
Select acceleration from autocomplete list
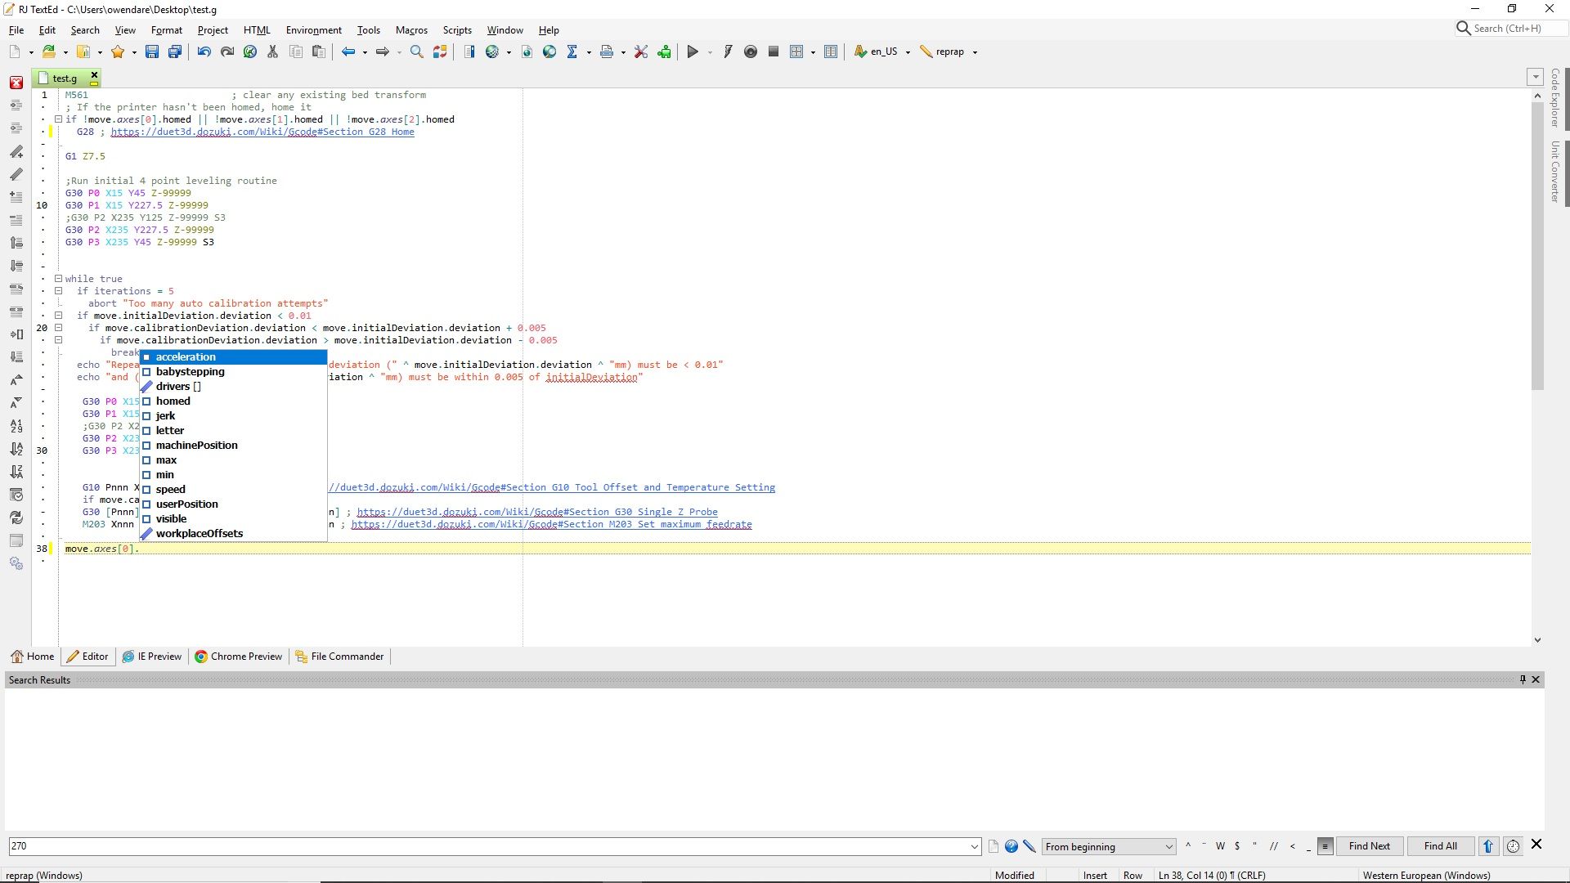[184, 356]
